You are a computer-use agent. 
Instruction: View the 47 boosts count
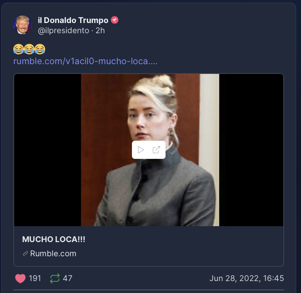(x=68, y=278)
